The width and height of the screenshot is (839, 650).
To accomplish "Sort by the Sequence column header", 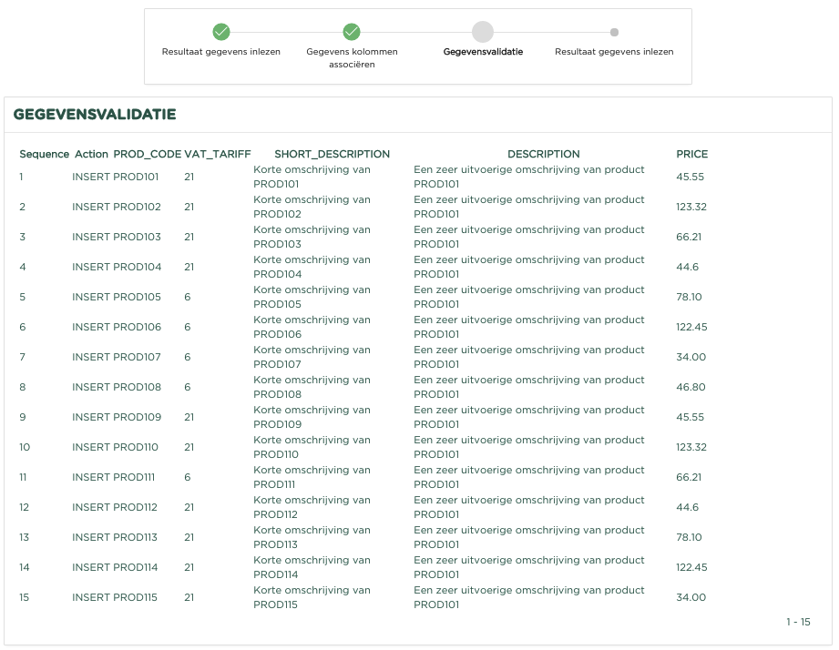I will click(x=45, y=154).
